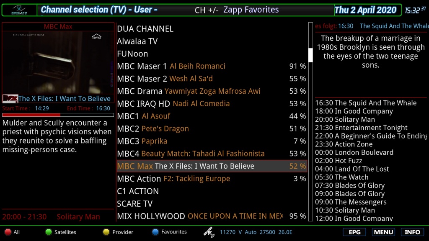Click 05:30 The Watch entry
Screen dimensions: 429x241
[x=342, y=177]
